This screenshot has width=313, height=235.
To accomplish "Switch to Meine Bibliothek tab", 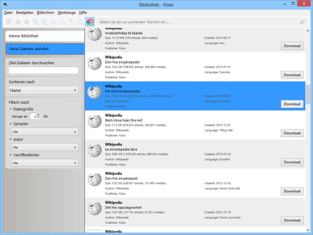I will (45, 36).
